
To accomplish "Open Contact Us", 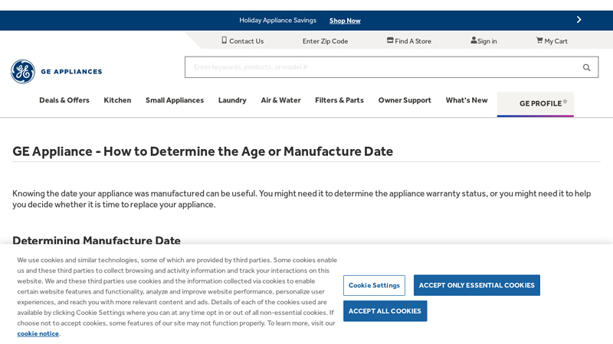I will pyautogui.click(x=246, y=41).
